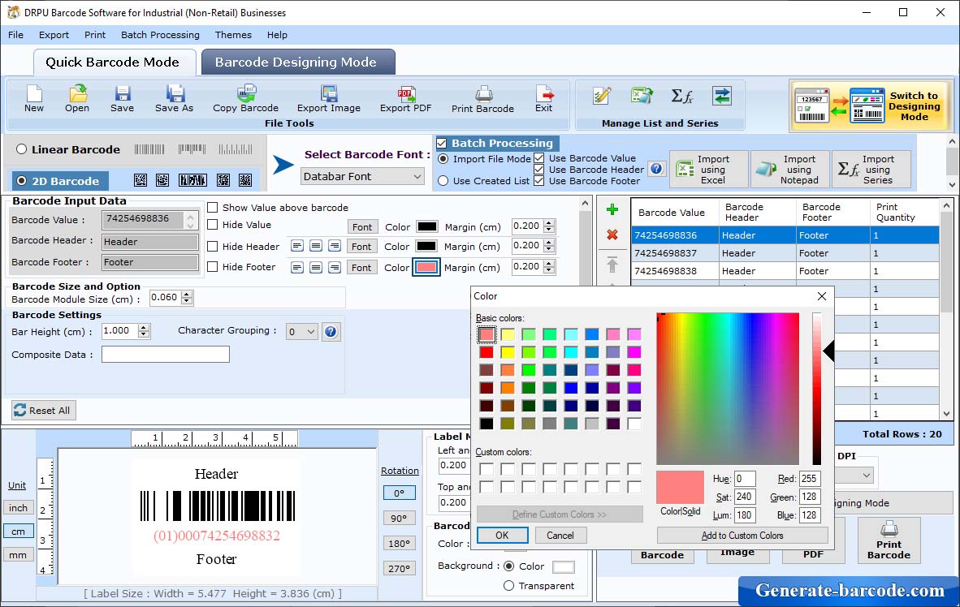Click Cancel in the Color dialog
Screen dimensions: 960x607
pyautogui.click(x=560, y=536)
